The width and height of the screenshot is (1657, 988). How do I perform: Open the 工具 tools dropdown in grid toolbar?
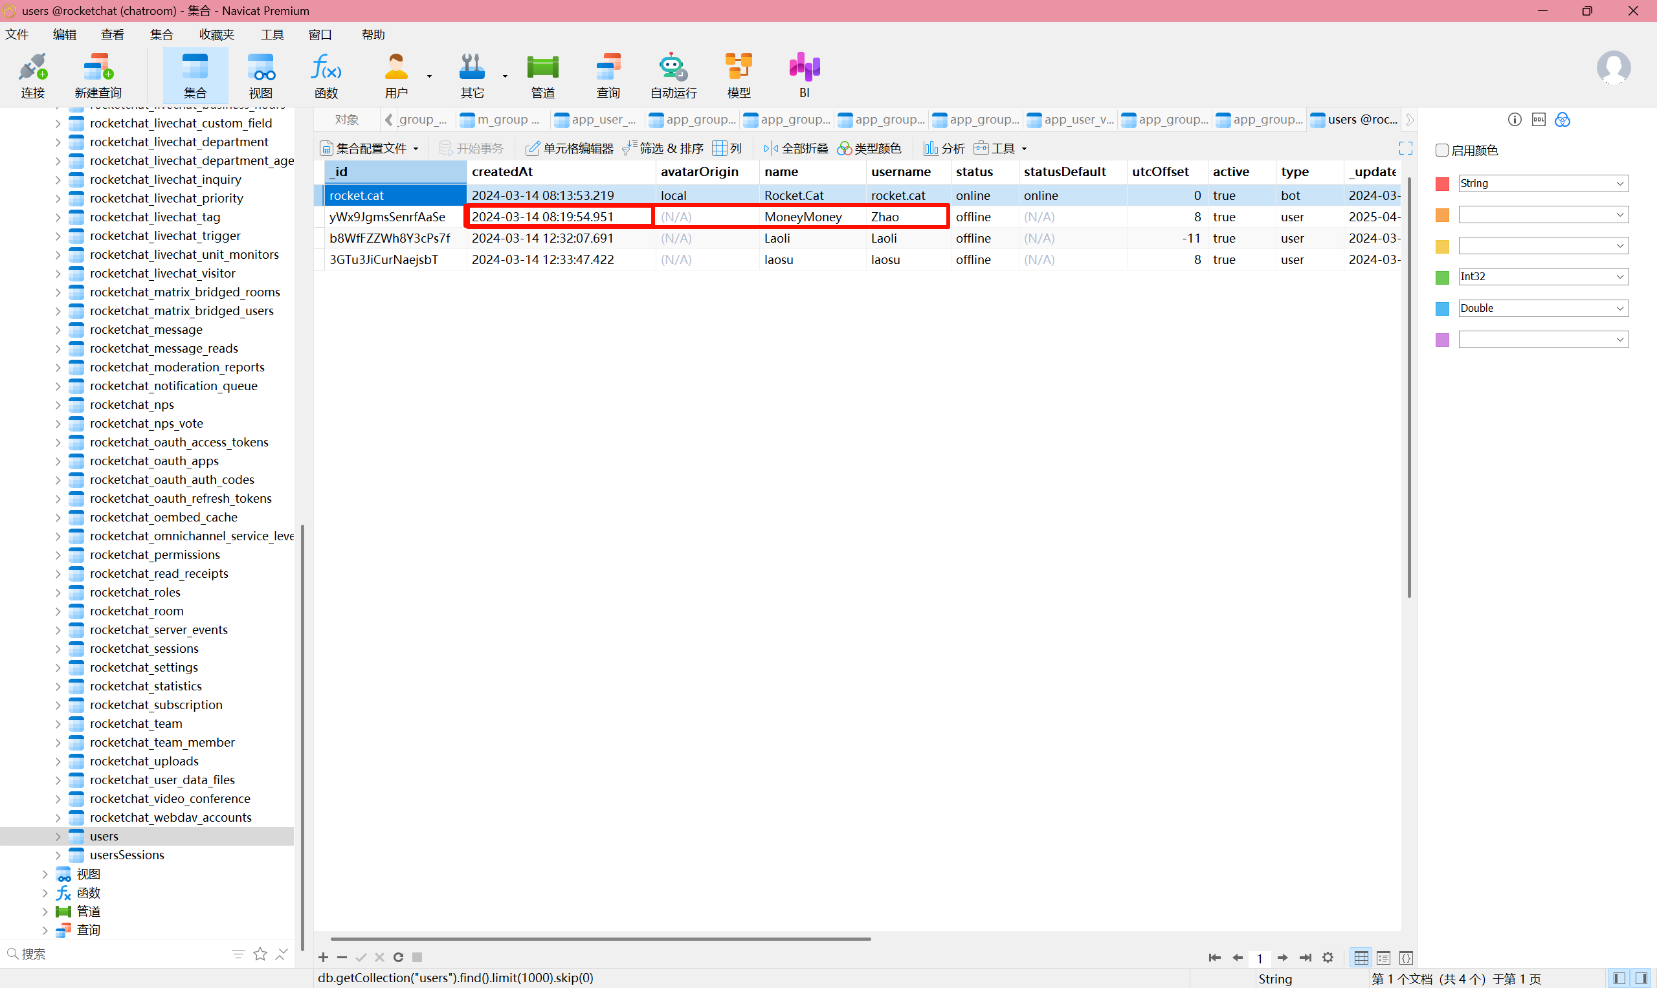1000,148
